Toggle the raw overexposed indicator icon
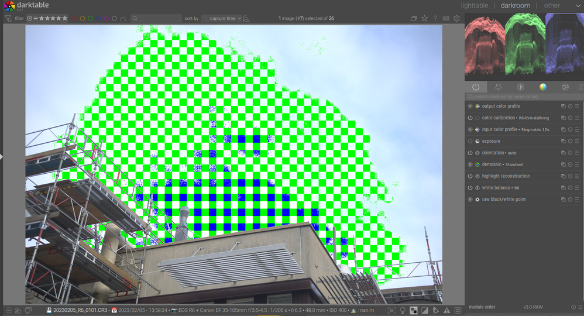The width and height of the screenshot is (584, 316). [x=414, y=310]
